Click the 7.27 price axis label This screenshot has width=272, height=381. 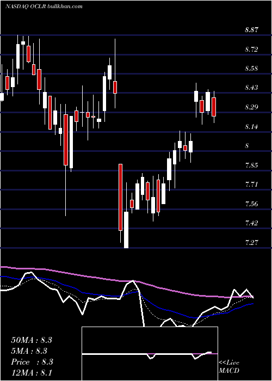[251, 242]
